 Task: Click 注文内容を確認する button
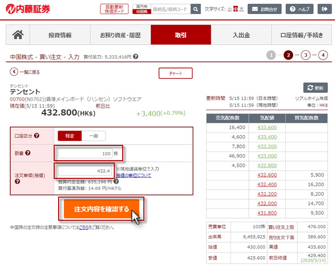[101, 209]
